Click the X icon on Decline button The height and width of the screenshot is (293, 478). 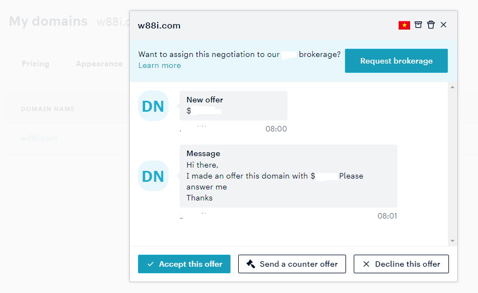click(x=366, y=264)
